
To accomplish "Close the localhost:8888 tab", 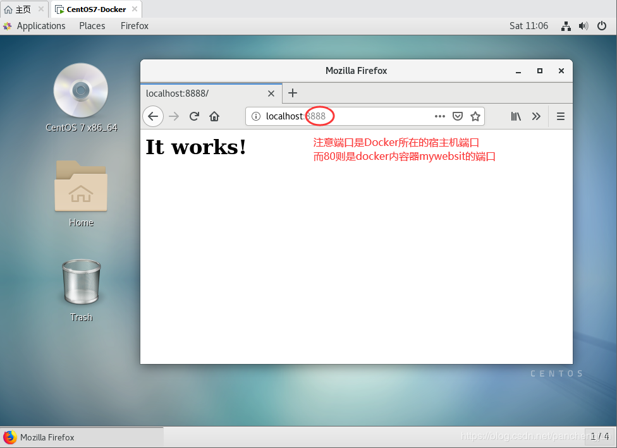I will (271, 94).
